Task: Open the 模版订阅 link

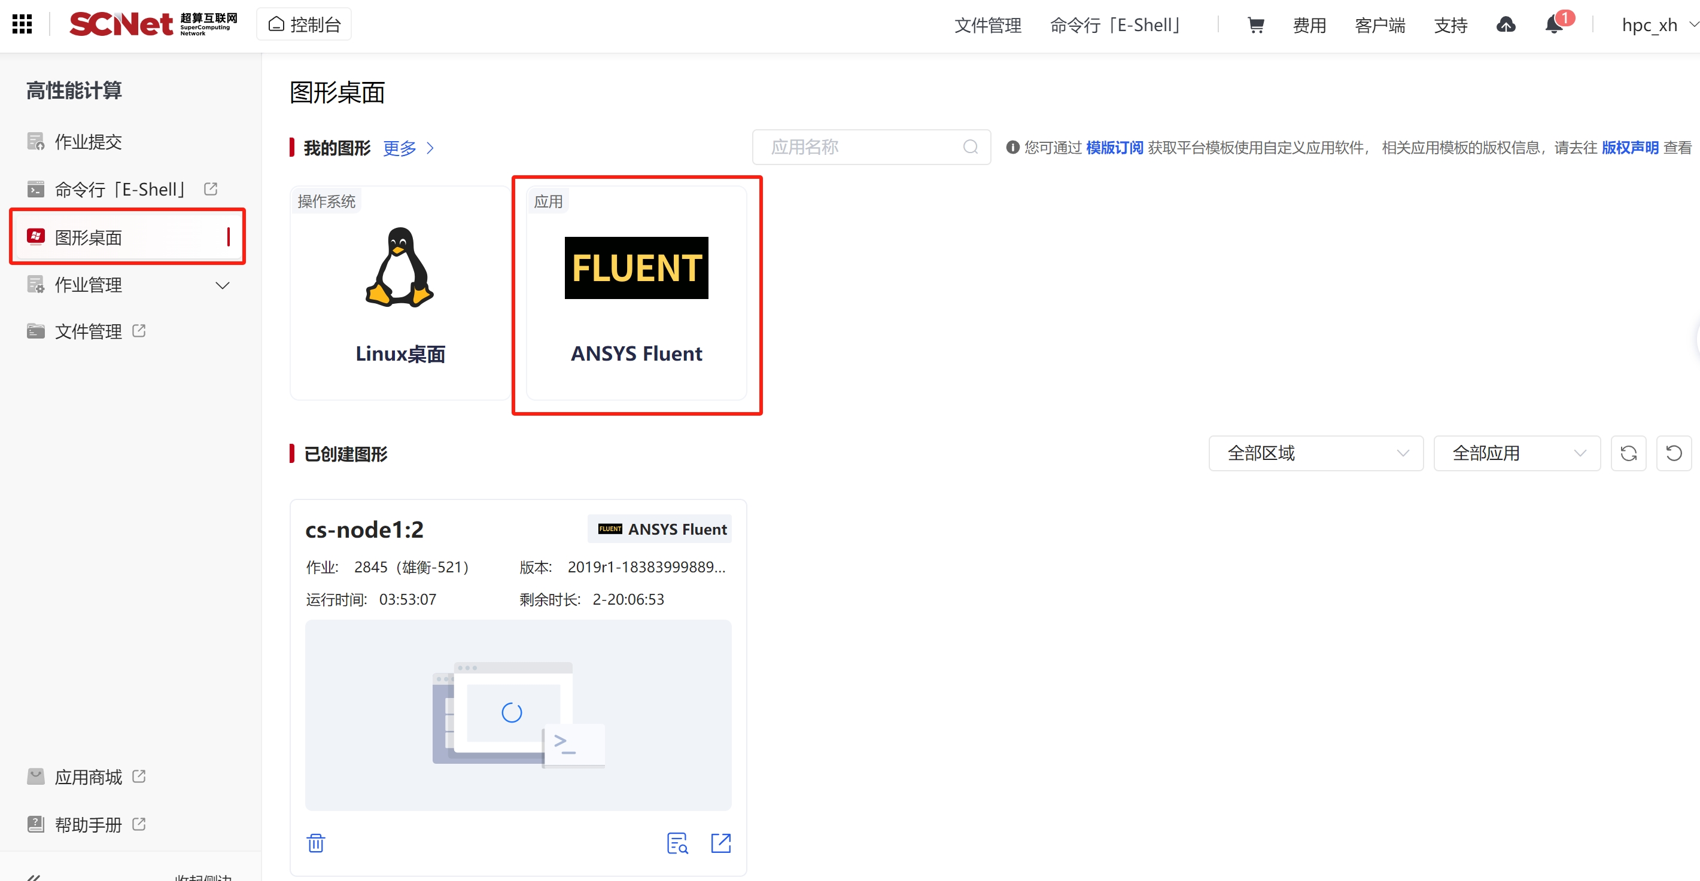Action: click(x=1114, y=147)
